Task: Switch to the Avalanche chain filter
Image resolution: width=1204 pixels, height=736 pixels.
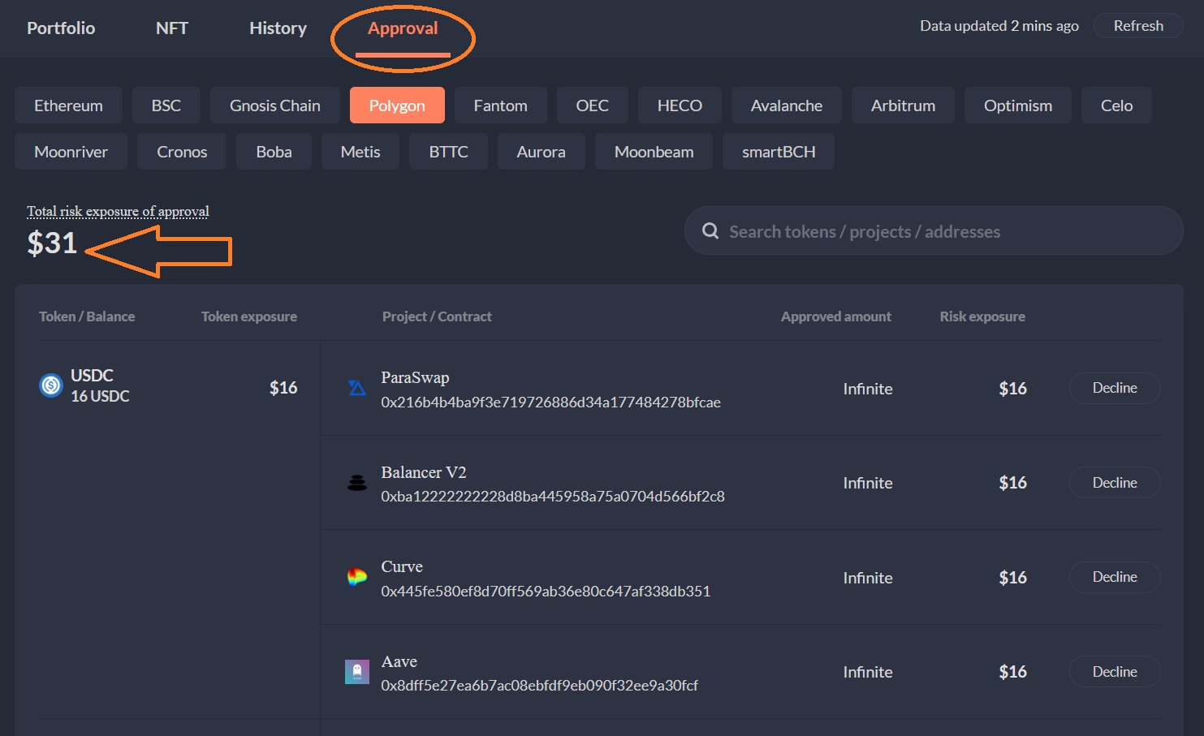Action: pos(786,105)
